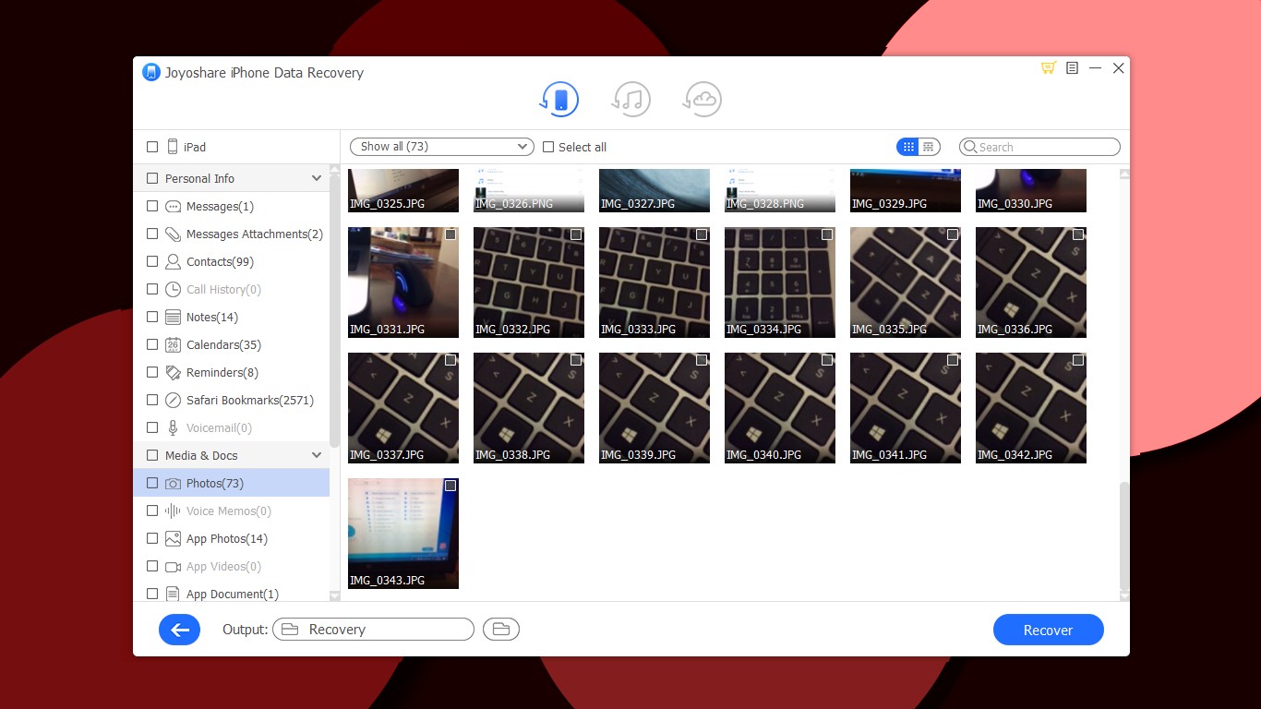This screenshot has width=1261, height=709.
Task: Open thumbnail IMG_0339.JPG
Action: coord(655,408)
